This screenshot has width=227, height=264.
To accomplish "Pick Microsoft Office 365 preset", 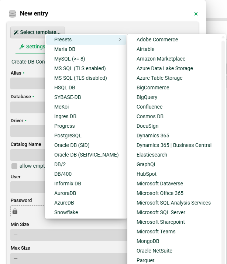I will click(175, 193).
